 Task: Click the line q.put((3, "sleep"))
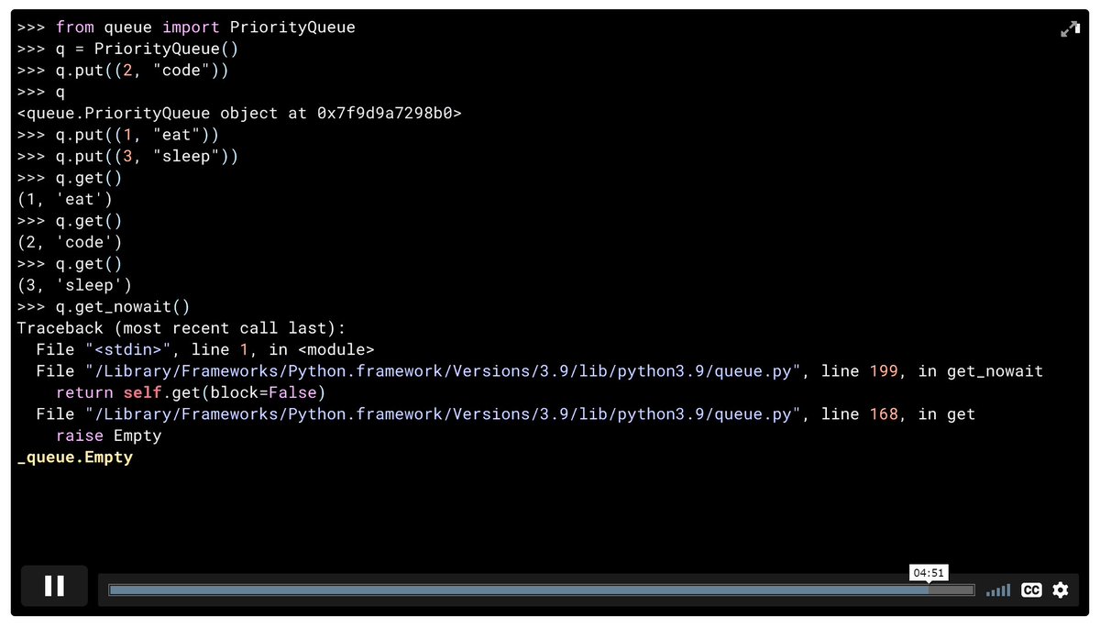coord(127,157)
